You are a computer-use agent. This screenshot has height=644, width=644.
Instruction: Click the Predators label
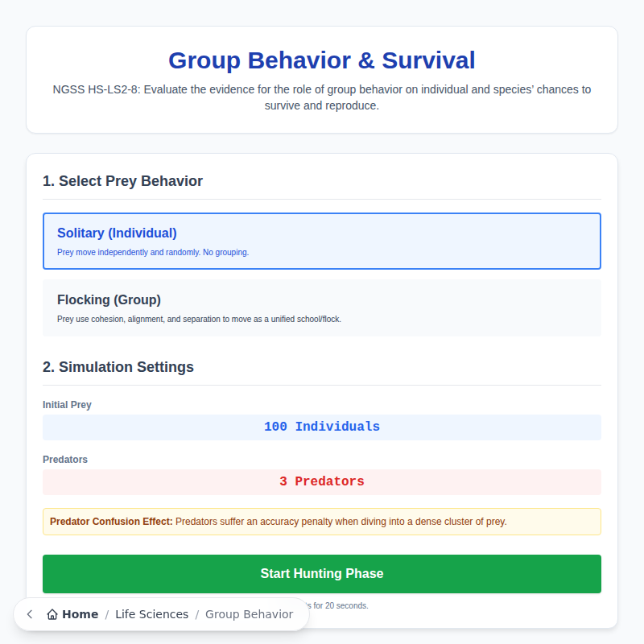coord(64,460)
